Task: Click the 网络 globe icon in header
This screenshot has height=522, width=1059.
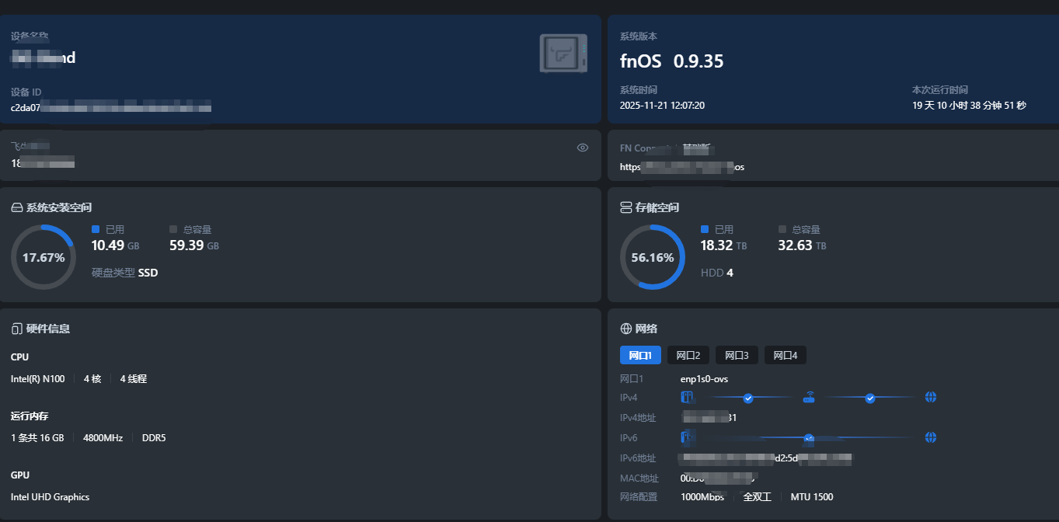Action: coord(626,329)
